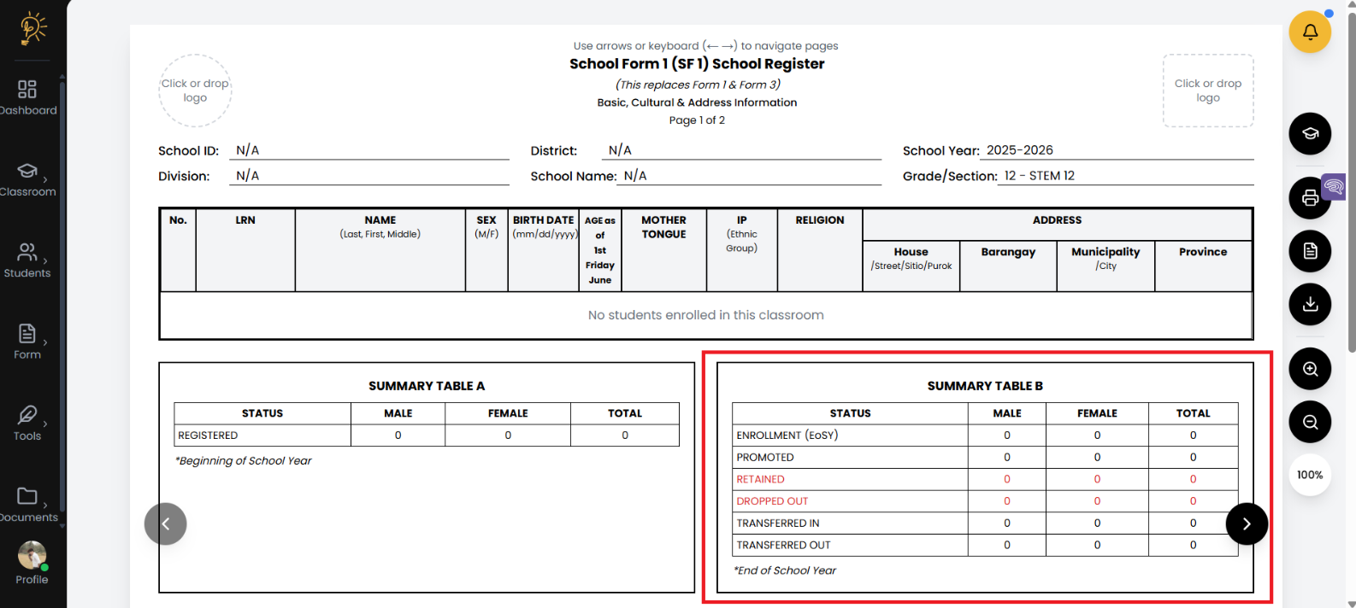Expand the Students sidebar section

pyautogui.click(x=28, y=260)
